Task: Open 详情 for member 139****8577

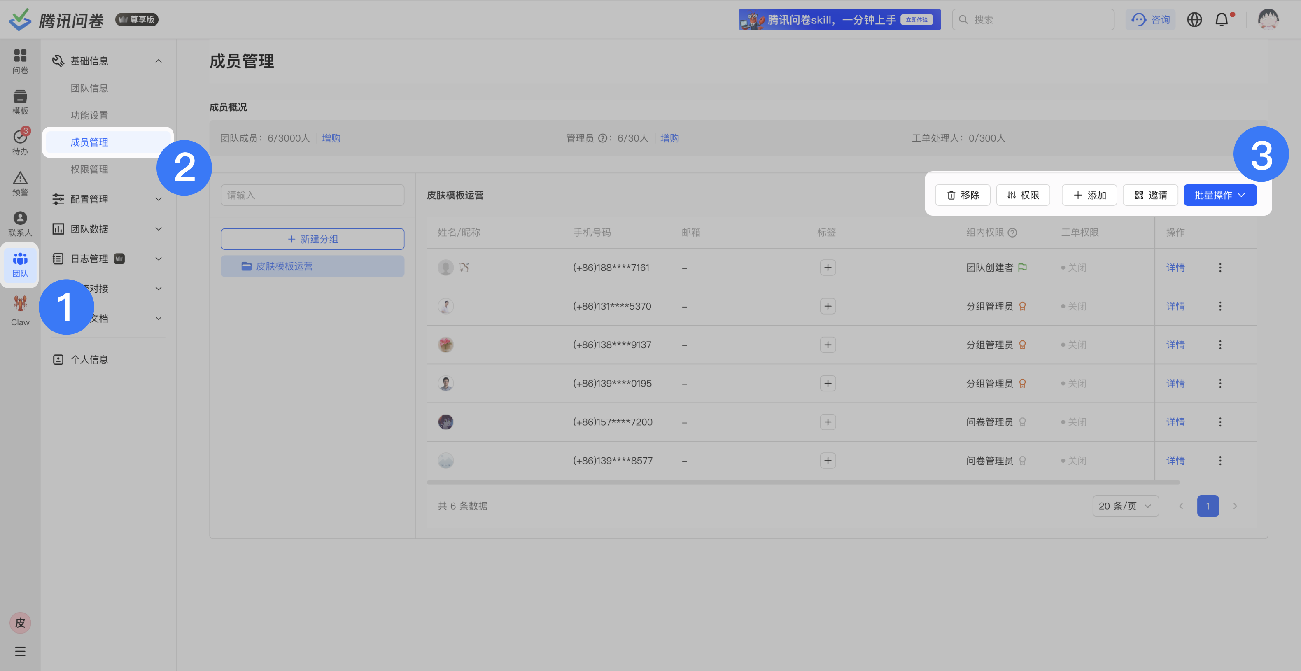Action: (1175, 461)
